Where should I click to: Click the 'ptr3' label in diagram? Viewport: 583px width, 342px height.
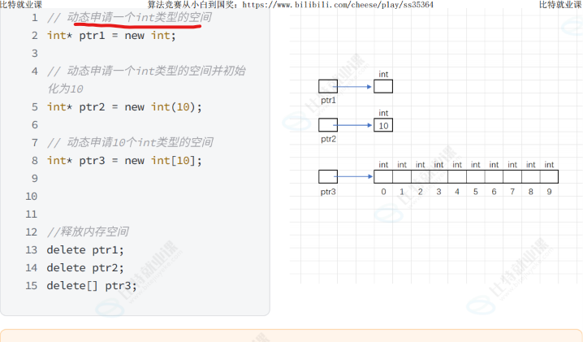click(x=328, y=192)
